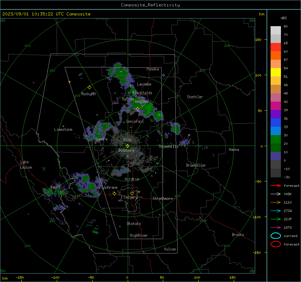Click the white 04DK arrow in legend

pos(276,194)
